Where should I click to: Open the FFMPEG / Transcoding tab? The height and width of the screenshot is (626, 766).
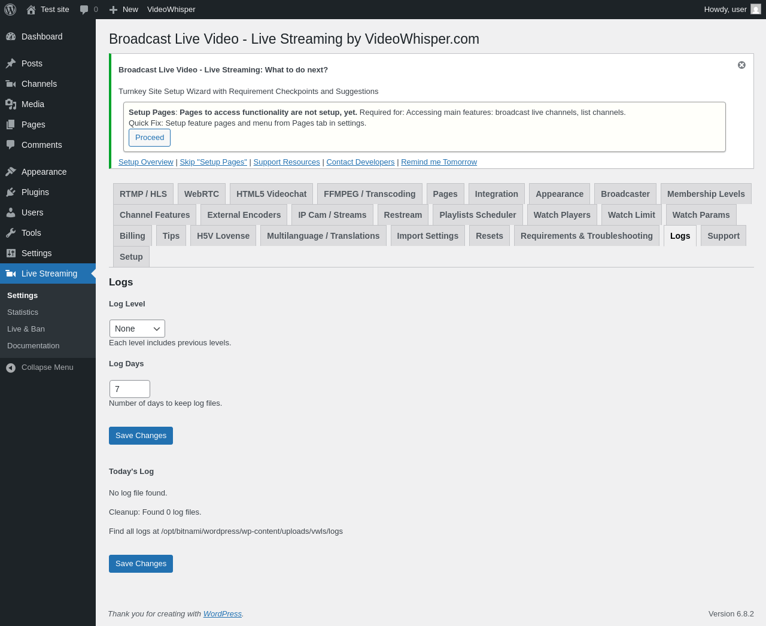point(369,194)
